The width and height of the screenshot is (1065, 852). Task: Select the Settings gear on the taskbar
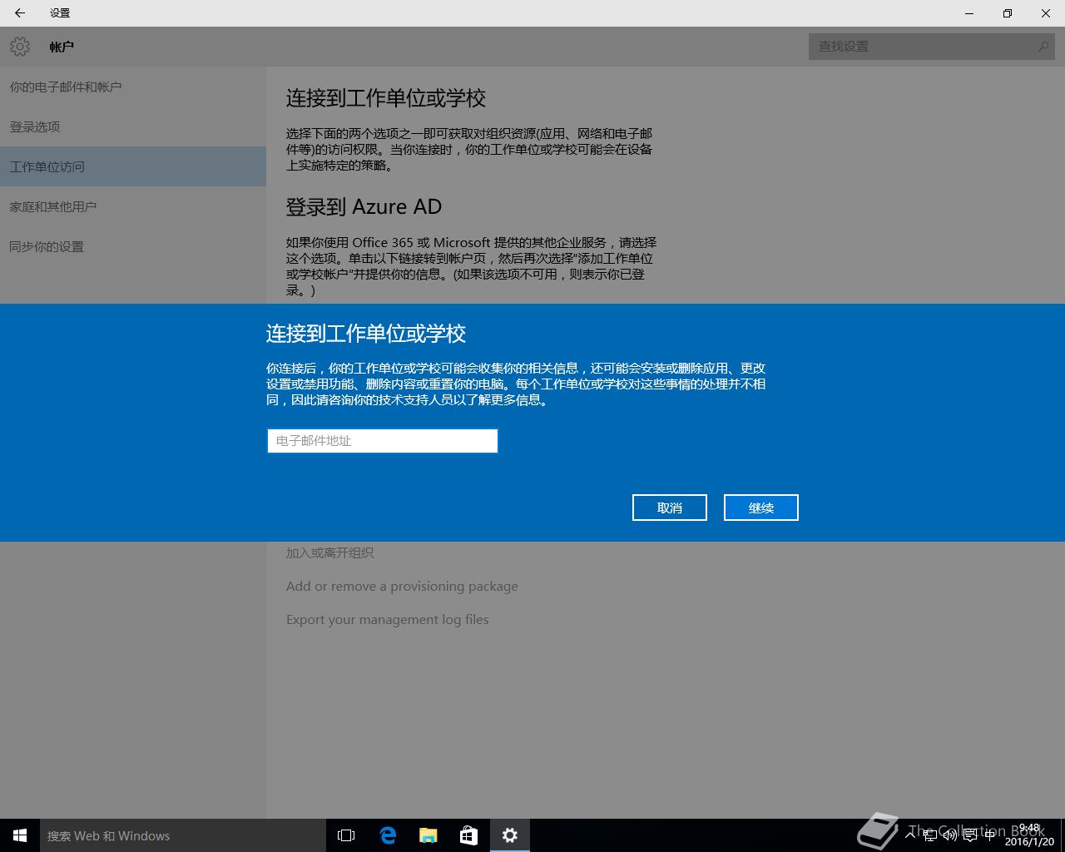tap(510, 835)
